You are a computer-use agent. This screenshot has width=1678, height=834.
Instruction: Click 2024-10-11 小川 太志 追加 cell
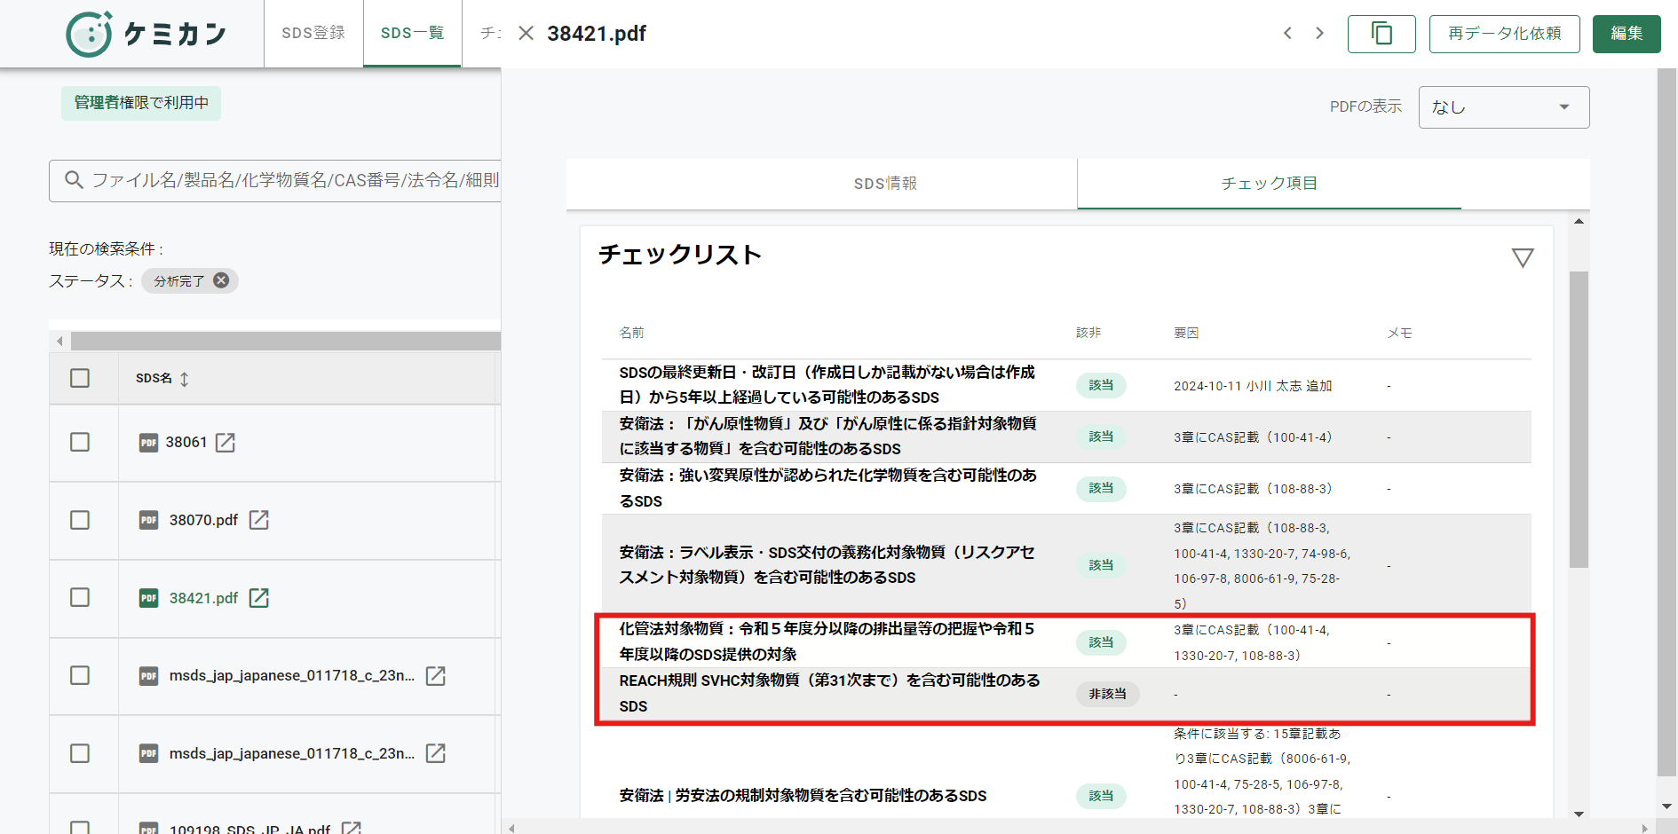point(1253,386)
